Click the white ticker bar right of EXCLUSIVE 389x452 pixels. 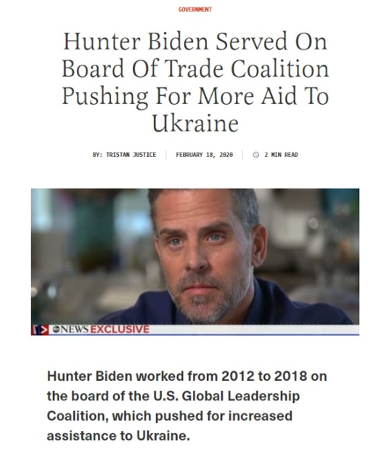tap(254, 329)
